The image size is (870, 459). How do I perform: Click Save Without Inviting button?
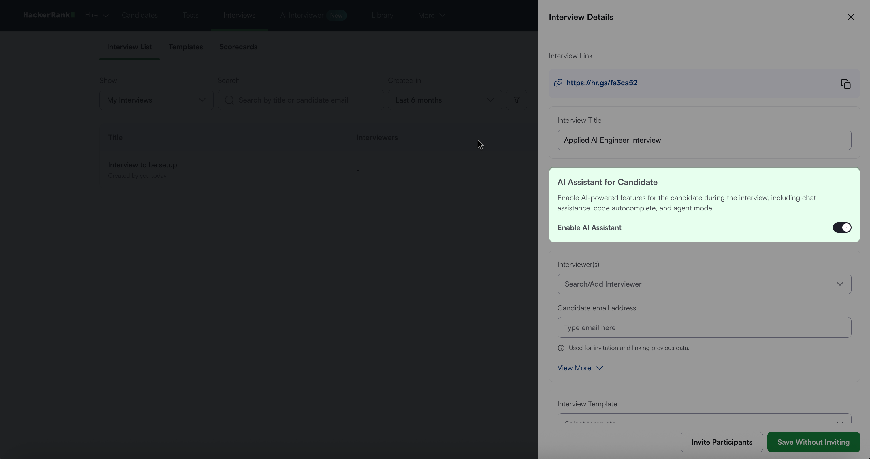tap(813, 442)
